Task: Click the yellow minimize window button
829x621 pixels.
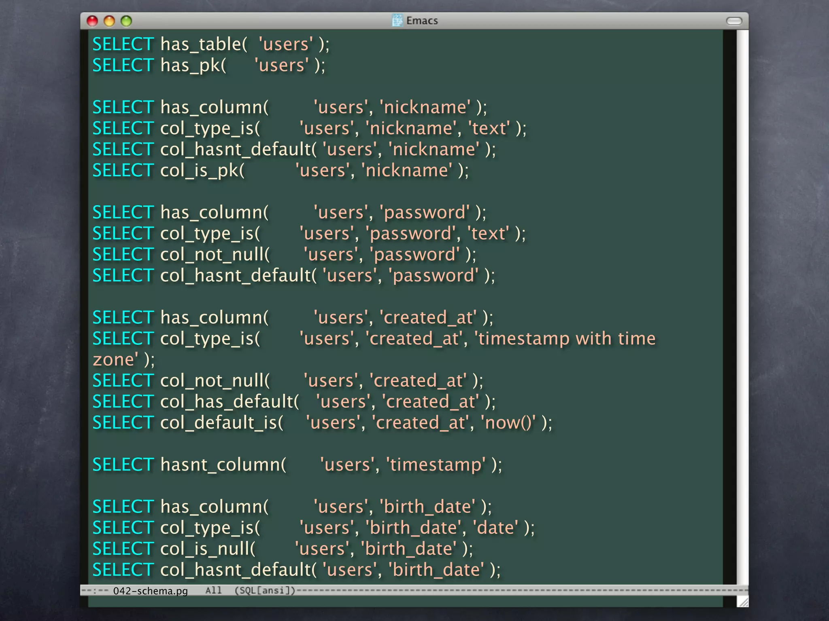Action: [x=109, y=21]
